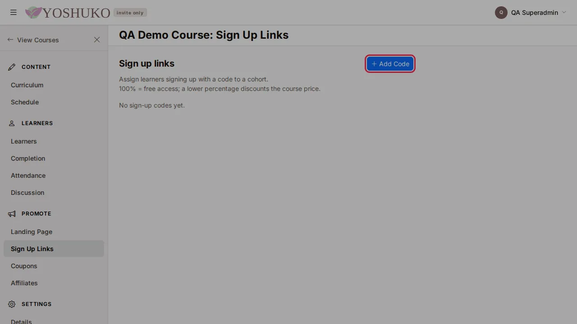This screenshot has width=577, height=324.
Task: Open the Curriculum page
Action: 54,85
